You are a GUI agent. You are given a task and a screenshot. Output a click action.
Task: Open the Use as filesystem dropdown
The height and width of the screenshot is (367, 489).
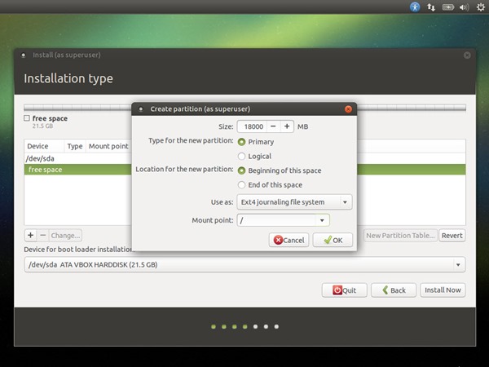[294, 202]
